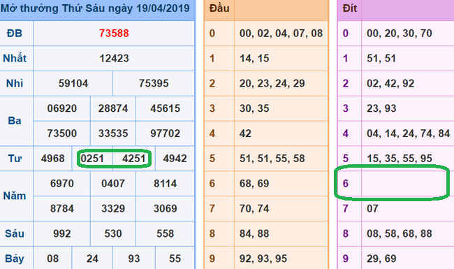The width and height of the screenshot is (454, 269).
Task: Select Đầu row single value 42
Action: pos(245,133)
